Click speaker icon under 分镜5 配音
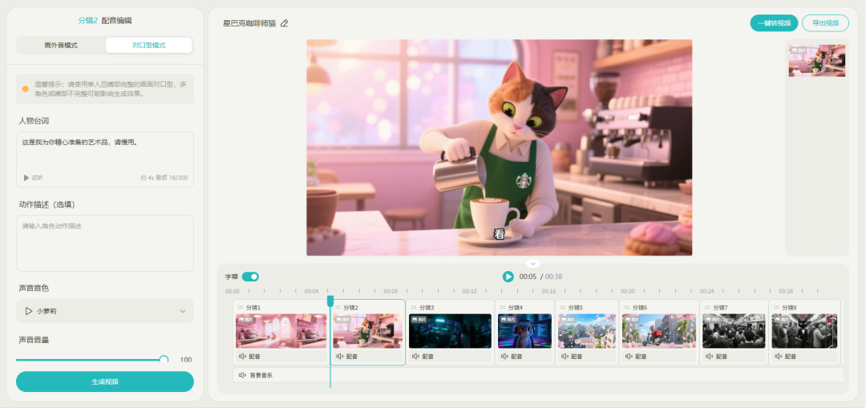This screenshot has width=866, height=408. [x=565, y=357]
